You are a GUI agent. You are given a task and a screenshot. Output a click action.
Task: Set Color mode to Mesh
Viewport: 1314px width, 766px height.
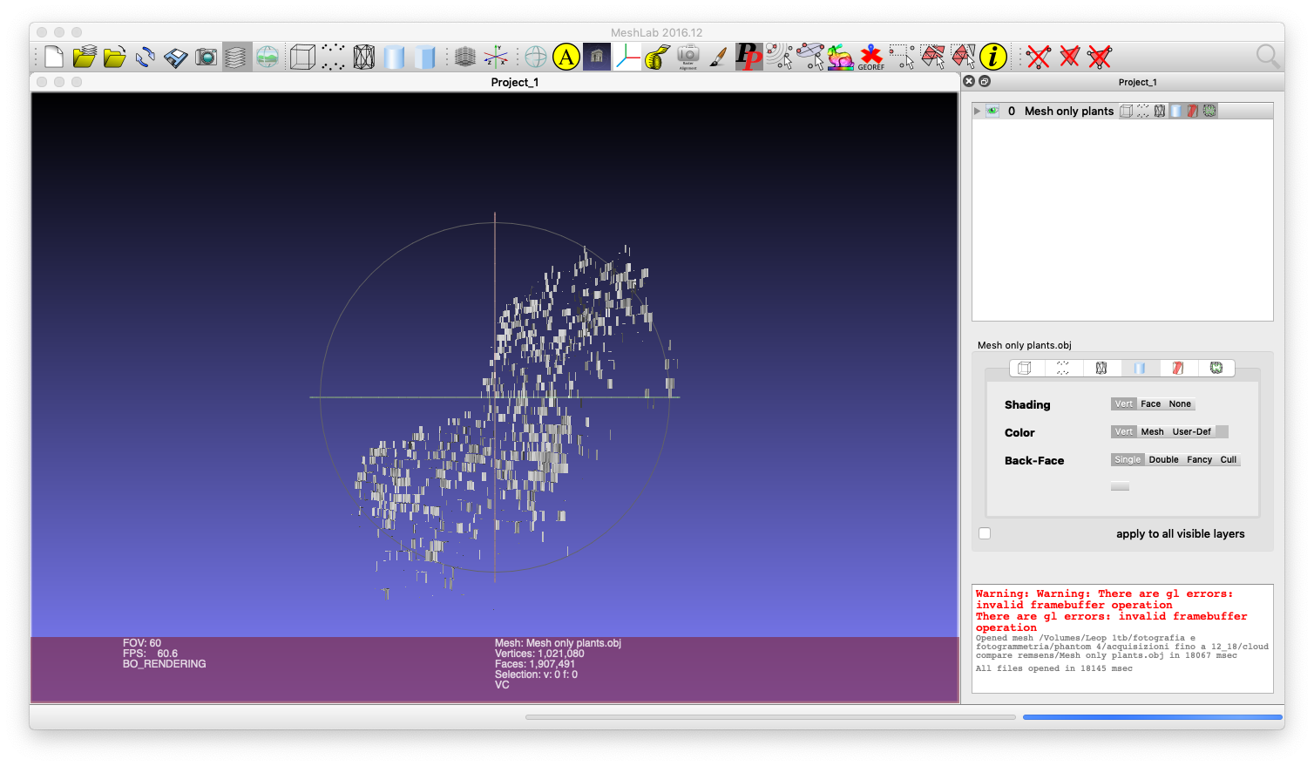[1152, 431]
